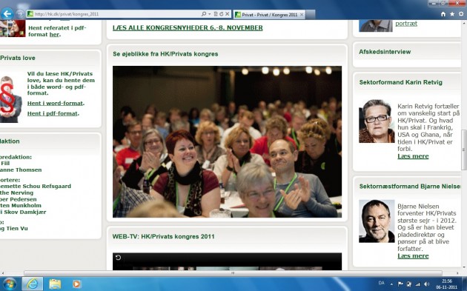Replay the web-TV video with the replay icon
Image resolution: width=467 pixels, height=291 pixels.
(x=119, y=258)
